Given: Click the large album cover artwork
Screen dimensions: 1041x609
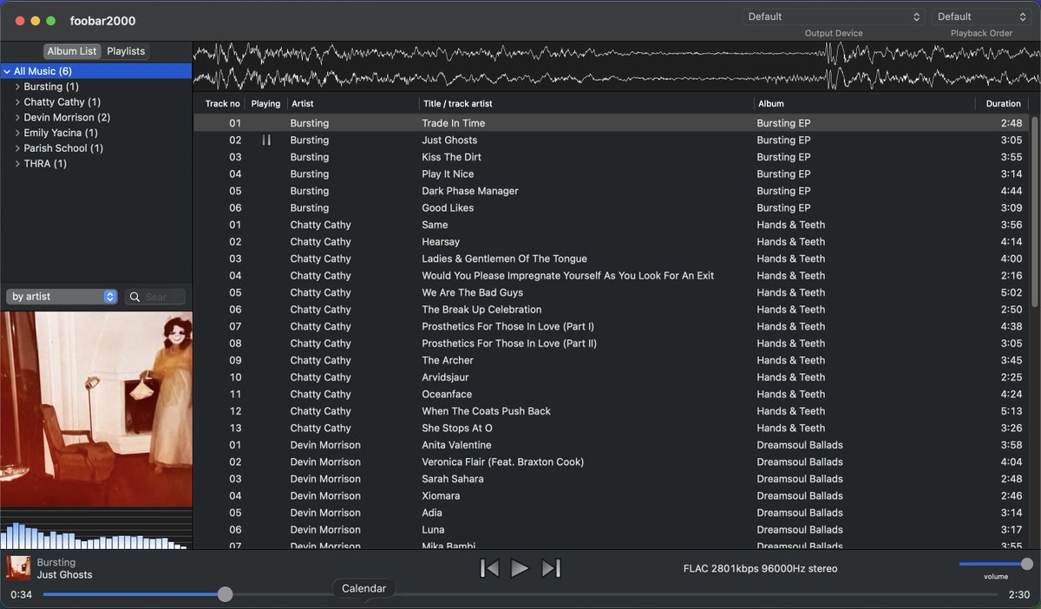Looking at the screenshot, I should click(x=96, y=409).
